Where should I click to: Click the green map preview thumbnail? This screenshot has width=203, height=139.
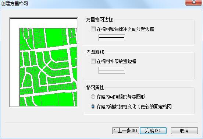point(44,62)
